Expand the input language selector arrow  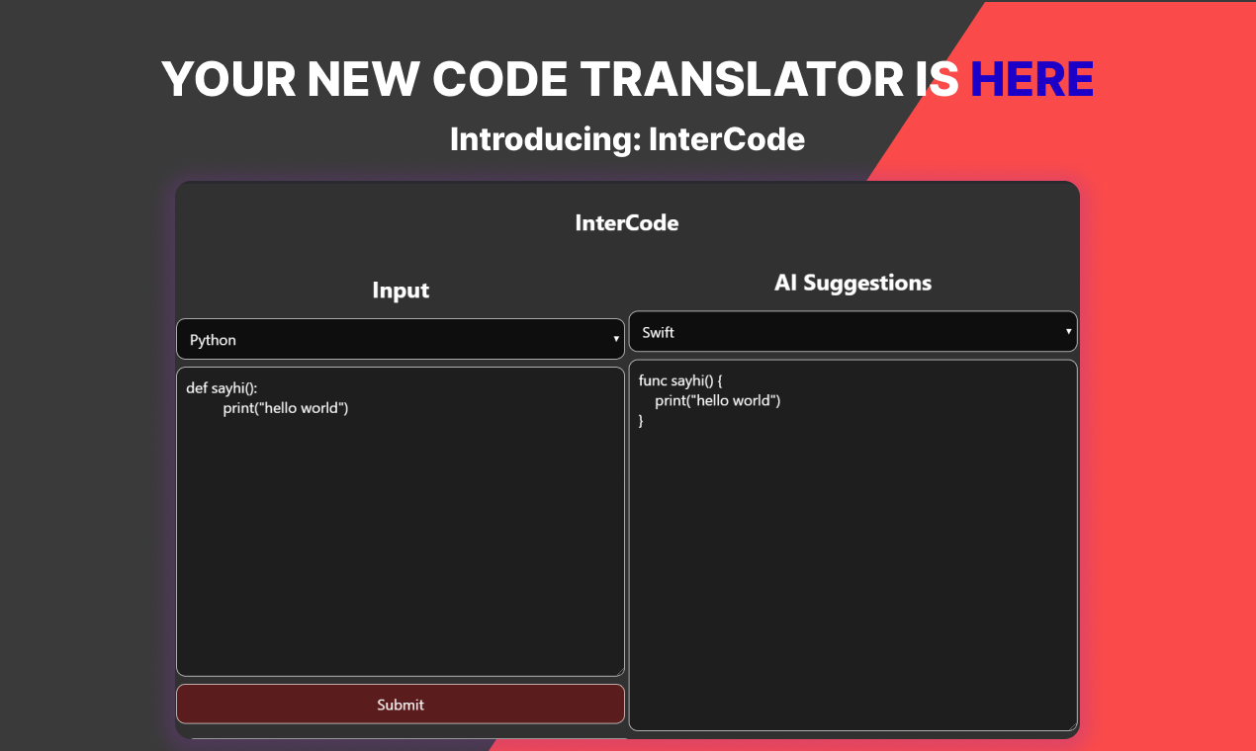(616, 339)
